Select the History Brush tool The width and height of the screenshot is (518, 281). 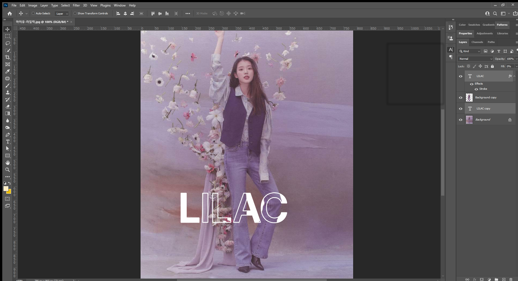(x=8, y=99)
